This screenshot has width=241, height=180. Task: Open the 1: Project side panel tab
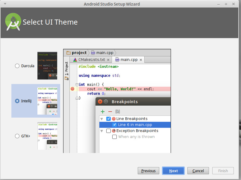[x=66, y=68]
